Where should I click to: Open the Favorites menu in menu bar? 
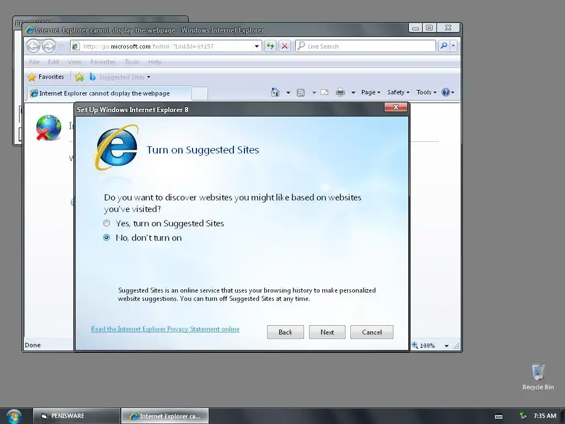tap(103, 62)
